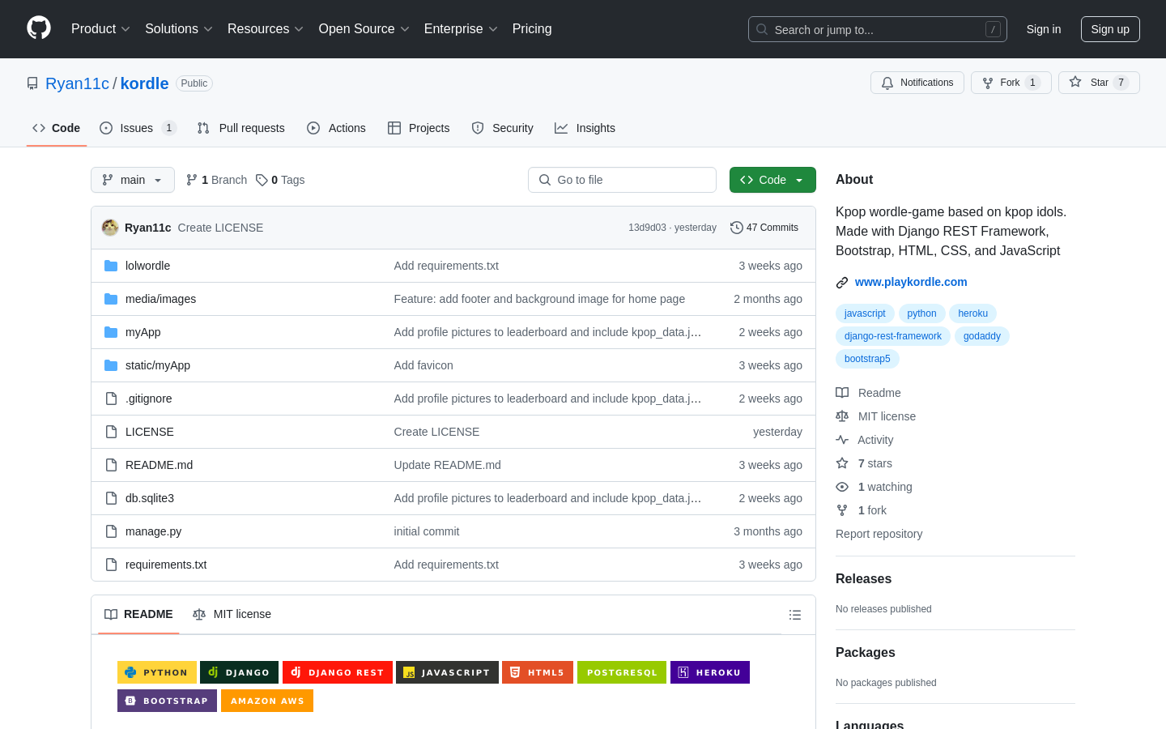
Task: Expand the Product menu
Action: [100, 29]
